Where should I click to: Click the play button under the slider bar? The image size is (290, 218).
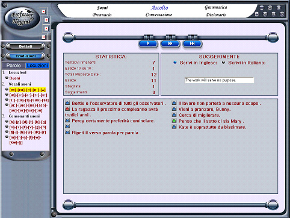click(148, 43)
